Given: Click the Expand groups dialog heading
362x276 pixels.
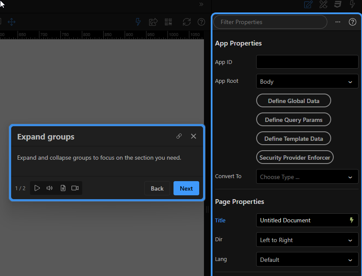Looking at the screenshot, I should [x=46, y=137].
